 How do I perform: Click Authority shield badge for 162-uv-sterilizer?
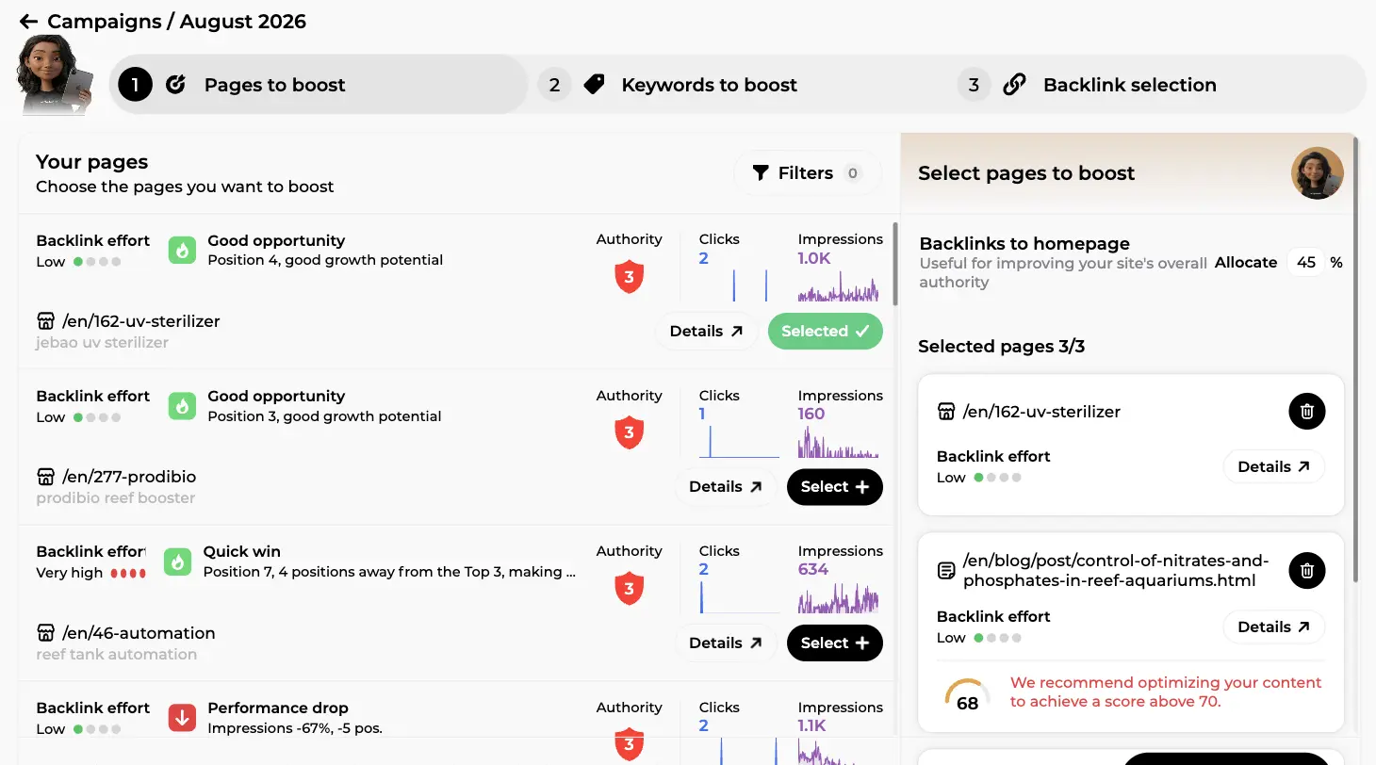(x=629, y=277)
